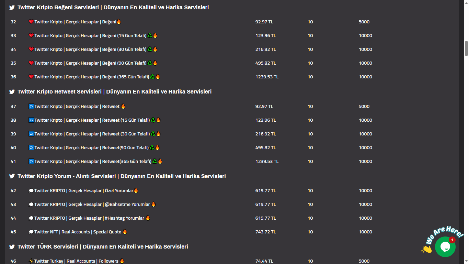The height and width of the screenshot is (264, 469).
Task: Click minimum value 10 in row 45
Action: 310,232
